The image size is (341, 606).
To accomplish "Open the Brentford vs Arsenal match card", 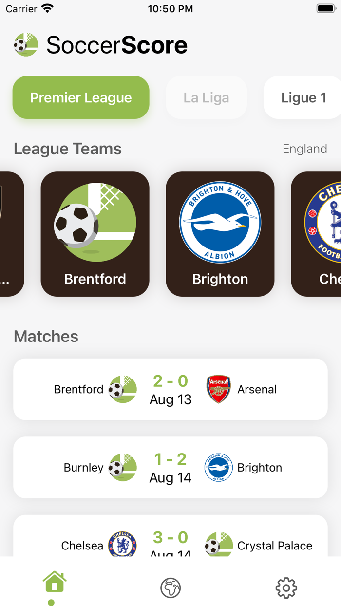I will coord(170,389).
